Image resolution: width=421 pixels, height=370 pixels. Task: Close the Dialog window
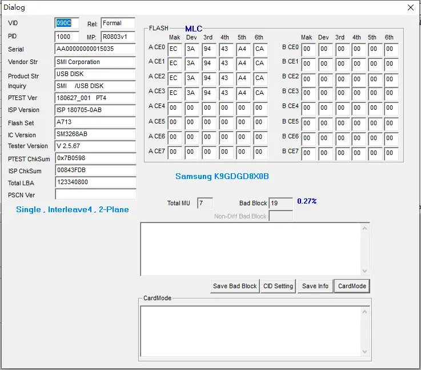pyautogui.click(x=410, y=8)
